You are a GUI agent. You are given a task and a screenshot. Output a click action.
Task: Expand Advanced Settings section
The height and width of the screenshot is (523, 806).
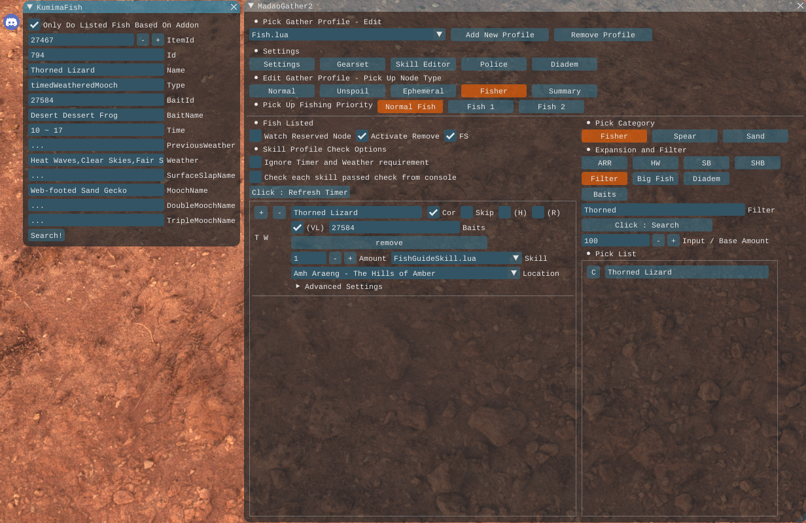click(x=298, y=286)
